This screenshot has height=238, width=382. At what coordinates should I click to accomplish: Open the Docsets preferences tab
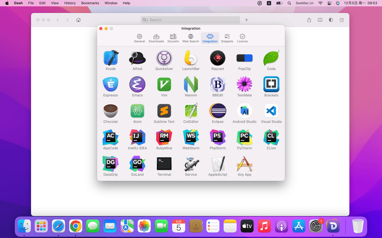[173, 38]
